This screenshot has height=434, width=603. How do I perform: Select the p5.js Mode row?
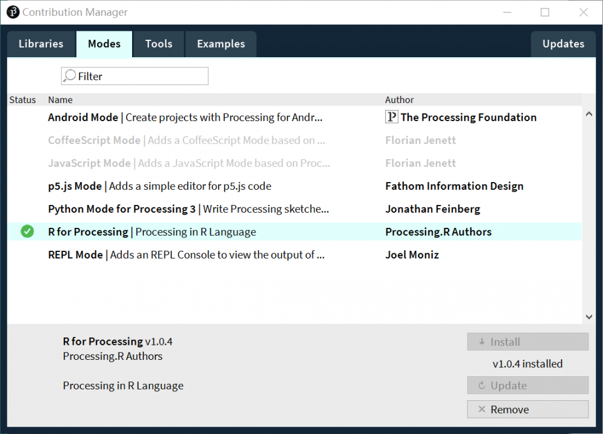(295, 186)
